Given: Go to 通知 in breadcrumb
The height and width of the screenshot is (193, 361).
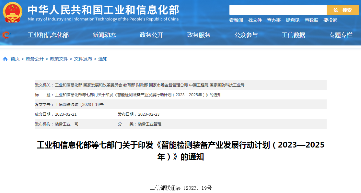Looking at the screenshot, I should click(x=103, y=59).
